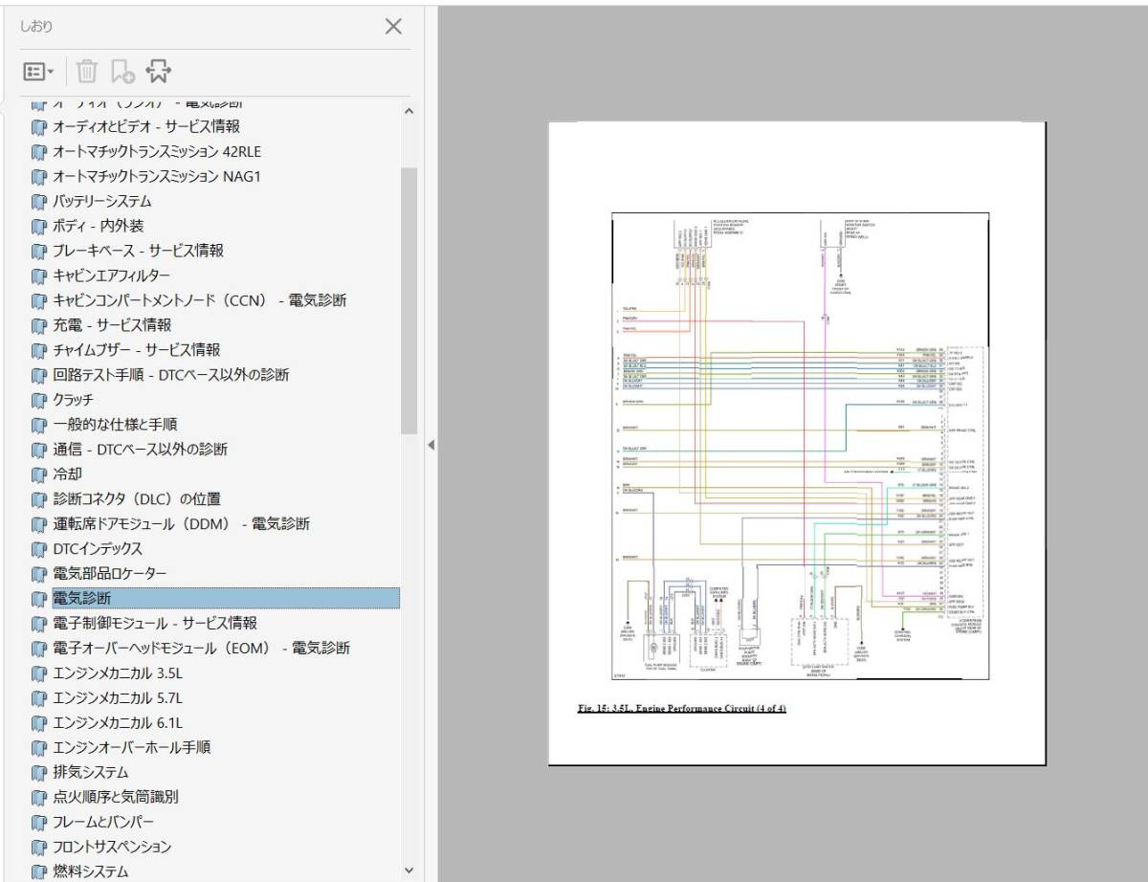
Task: Open bookmark 電子オーバーヘッドモジュール（EOM）
Action: [202, 649]
